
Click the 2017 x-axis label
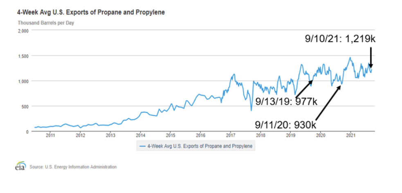pos(230,135)
